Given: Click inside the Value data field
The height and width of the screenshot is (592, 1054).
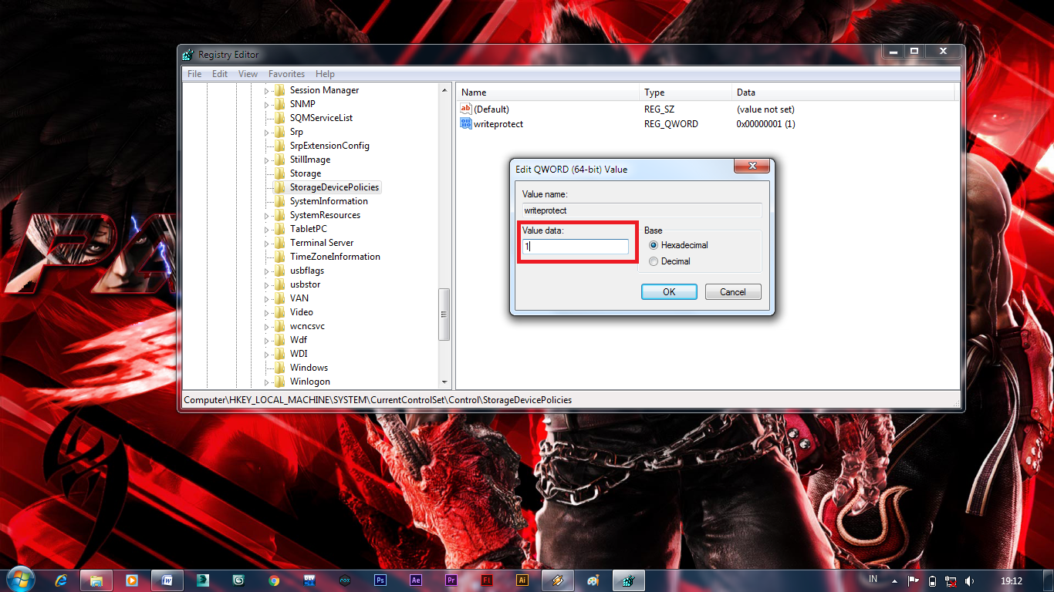Looking at the screenshot, I should (x=575, y=247).
